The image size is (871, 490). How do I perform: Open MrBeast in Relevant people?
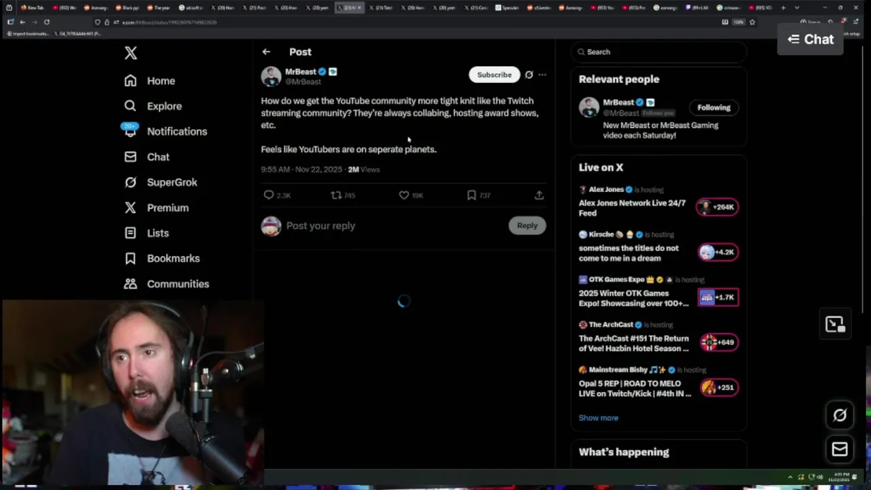[618, 102]
